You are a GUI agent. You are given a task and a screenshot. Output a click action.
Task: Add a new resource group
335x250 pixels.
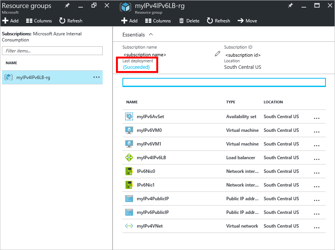(10, 21)
